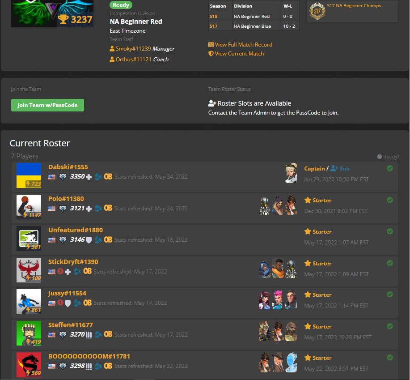Click the ready checkmark in Steffen's row
Image resolution: width=410 pixels, height=380 pixels.
point(389,326)
